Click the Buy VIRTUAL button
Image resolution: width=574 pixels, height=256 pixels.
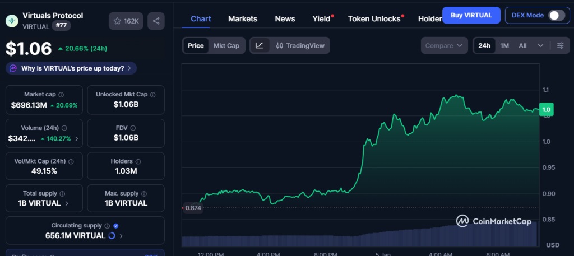tap(471, 15)
